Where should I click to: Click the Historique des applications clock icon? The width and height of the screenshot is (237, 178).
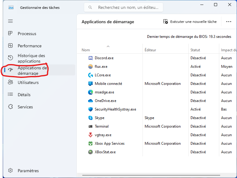click(x=10, y=58)
